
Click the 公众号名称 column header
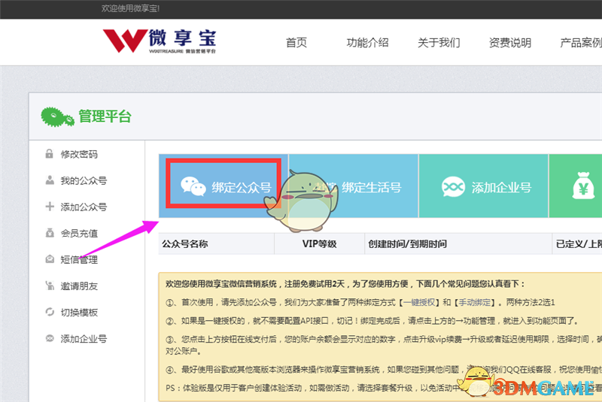tap(185, 243)
